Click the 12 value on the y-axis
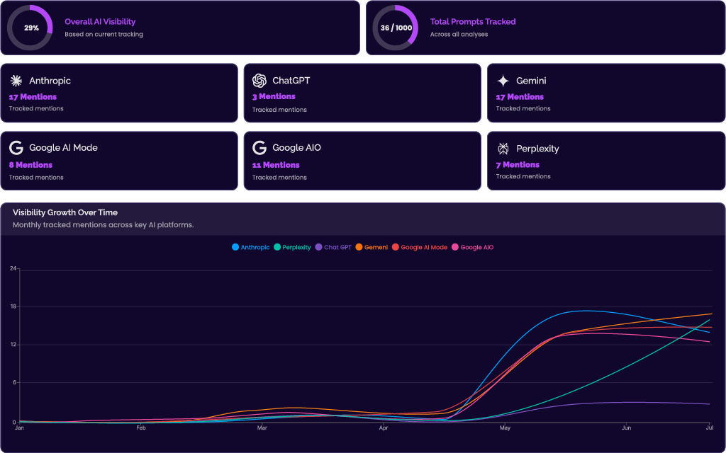726x453 pixels. (13, 345)
